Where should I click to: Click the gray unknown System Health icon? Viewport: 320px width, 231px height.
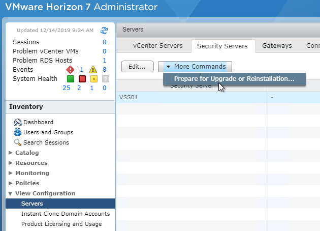coord(106,79)
